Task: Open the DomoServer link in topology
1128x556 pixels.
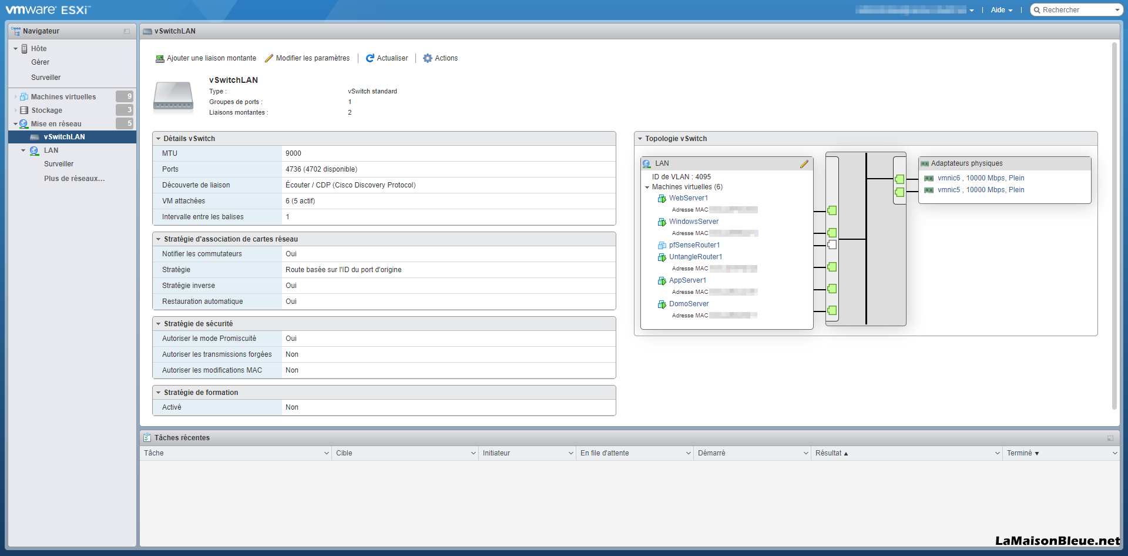Action: tap(689, 304)
